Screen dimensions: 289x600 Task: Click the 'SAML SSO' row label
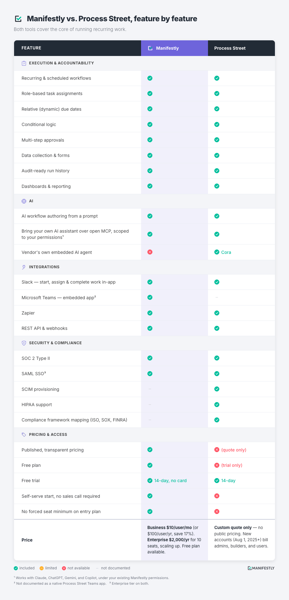pos(33,374)
